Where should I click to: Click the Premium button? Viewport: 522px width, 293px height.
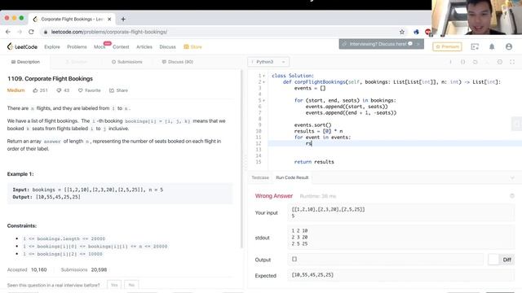pyautogui.click(x=447, y=47)
